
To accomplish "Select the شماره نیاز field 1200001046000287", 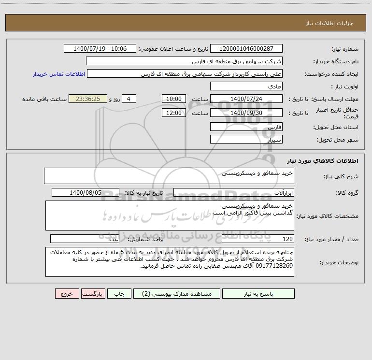I will pos(246,48).
